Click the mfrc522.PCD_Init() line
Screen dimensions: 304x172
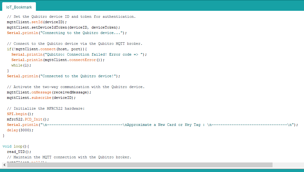[x=28, y=119]
